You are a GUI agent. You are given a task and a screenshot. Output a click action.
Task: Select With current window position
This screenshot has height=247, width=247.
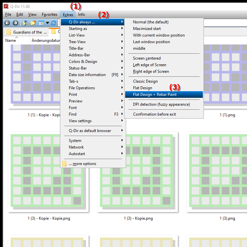tap(164, 35)
